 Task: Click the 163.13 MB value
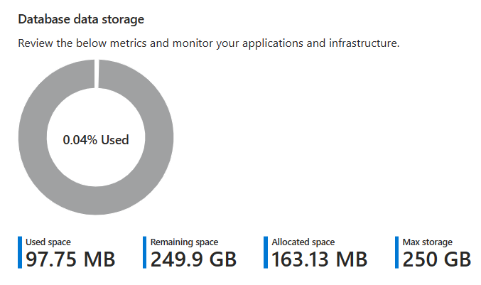point(319,259)
